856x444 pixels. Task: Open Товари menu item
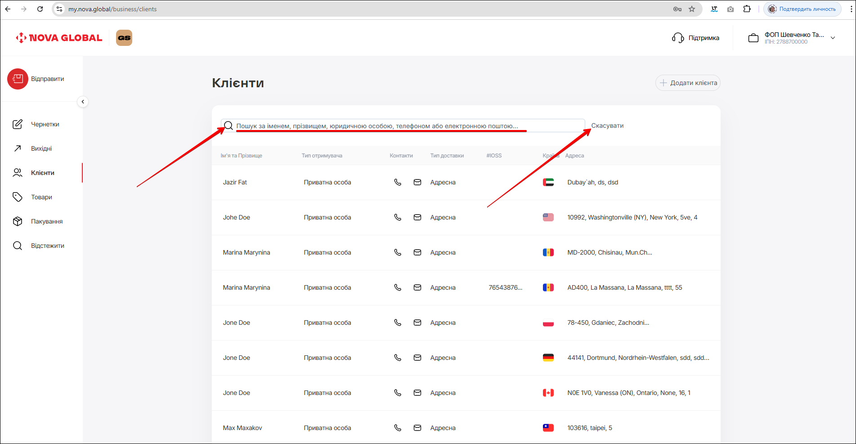tap(41, 197)
